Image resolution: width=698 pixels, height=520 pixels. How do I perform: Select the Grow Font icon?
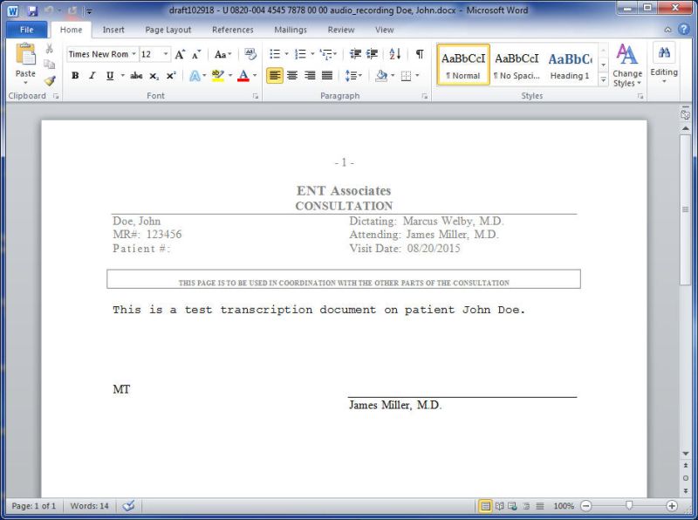(x=178, y=53)
